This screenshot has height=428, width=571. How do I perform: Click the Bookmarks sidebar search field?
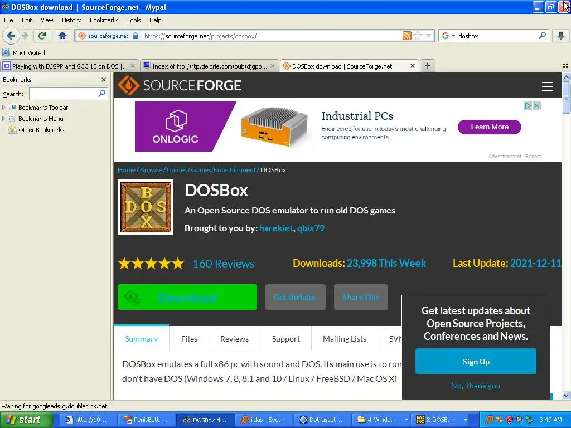(x=68, y=94)
